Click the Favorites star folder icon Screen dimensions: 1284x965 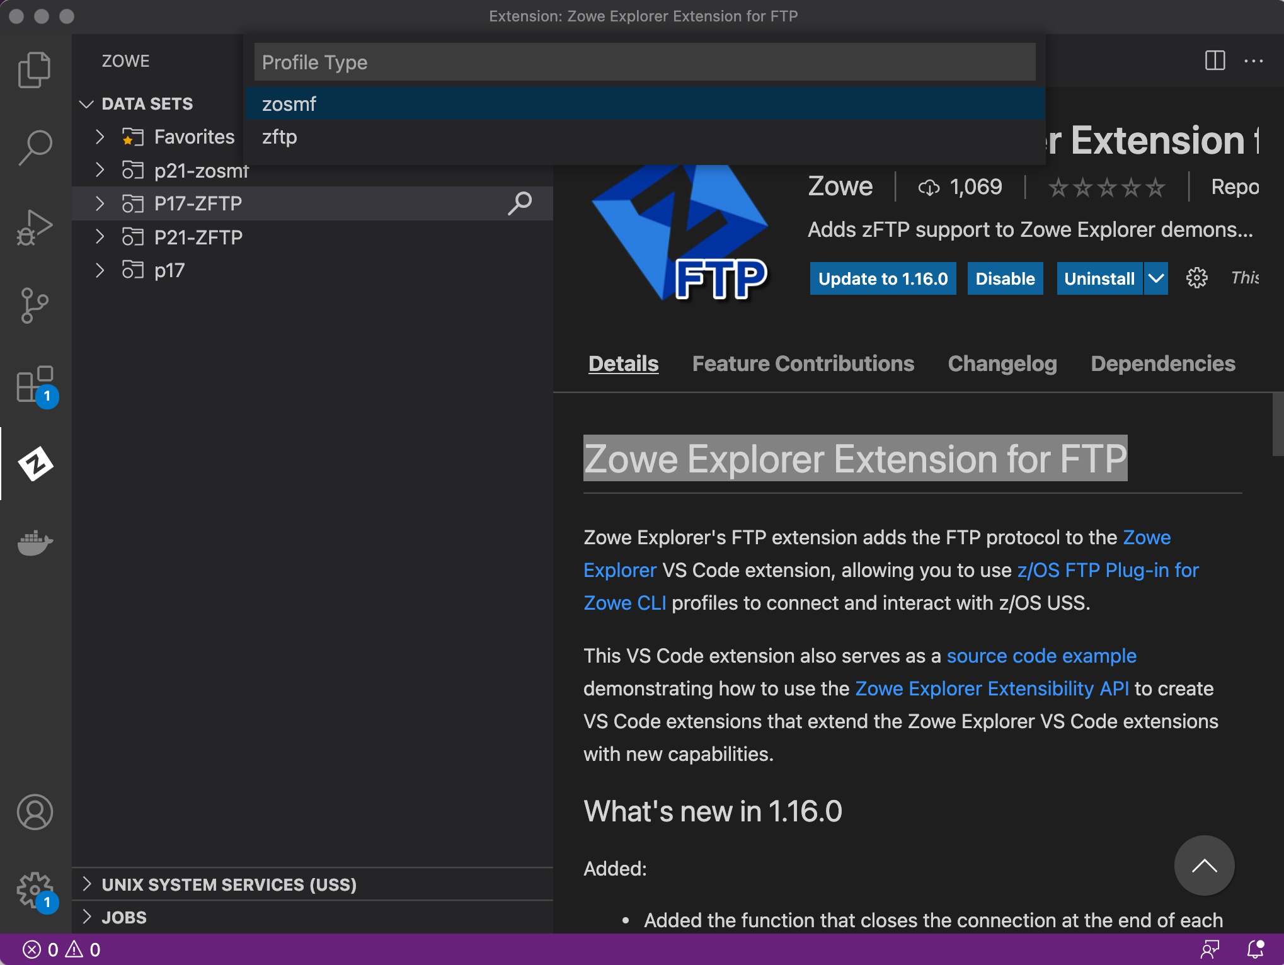[132, 137]
